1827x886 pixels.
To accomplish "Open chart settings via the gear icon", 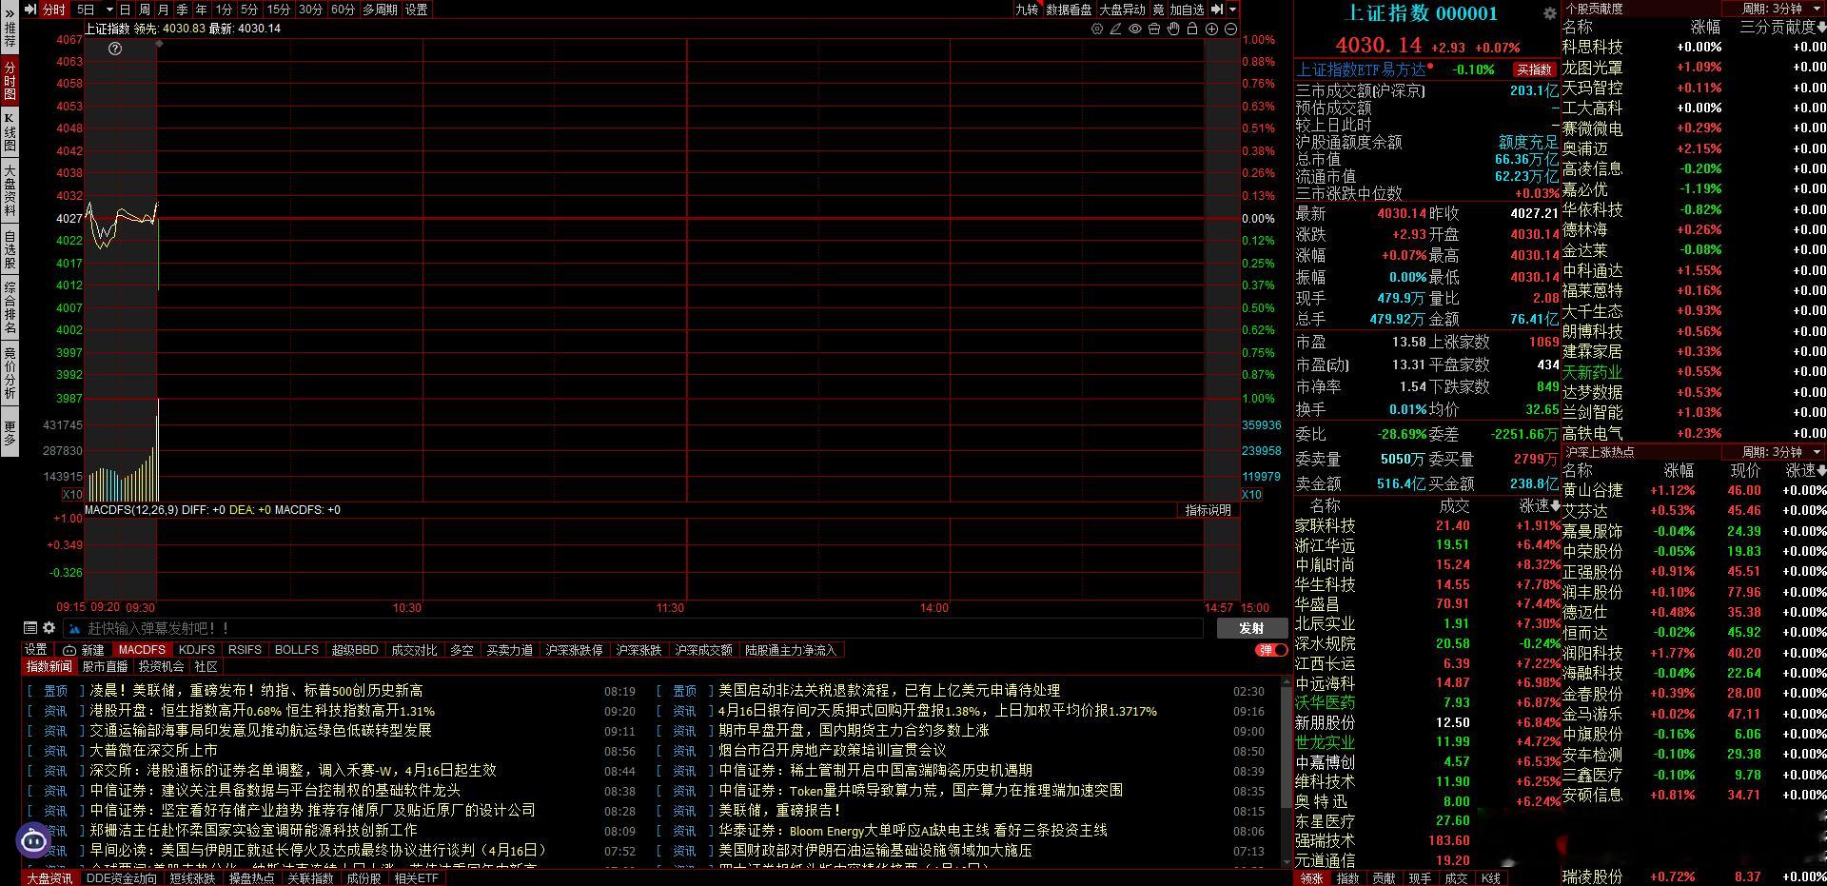I will (1097, 30).
